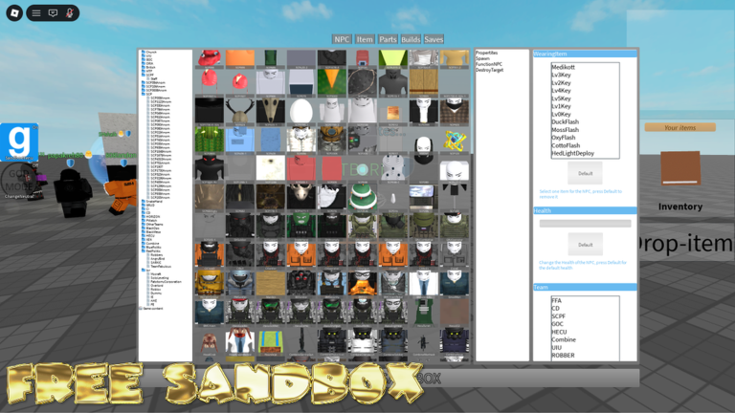
Task: Click DestroyTarget in the options panel
Action: click(x=490, y=70)
